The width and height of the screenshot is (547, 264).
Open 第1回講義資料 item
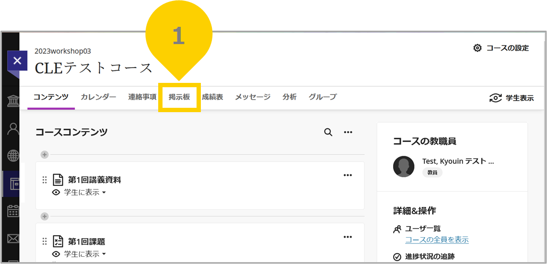tap(94, 180)
